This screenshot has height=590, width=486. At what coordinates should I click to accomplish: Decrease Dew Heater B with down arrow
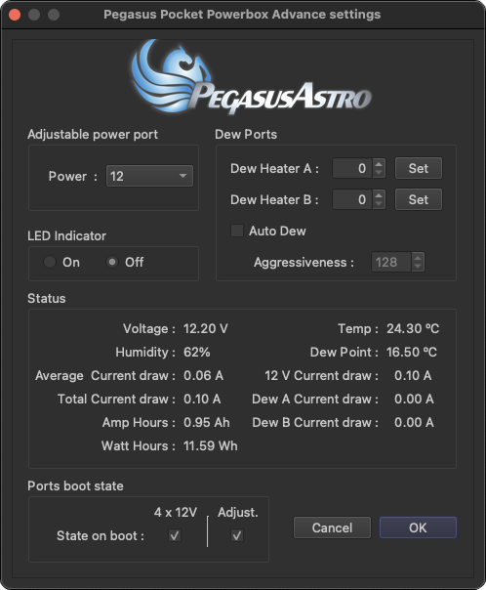coord(379,204)
